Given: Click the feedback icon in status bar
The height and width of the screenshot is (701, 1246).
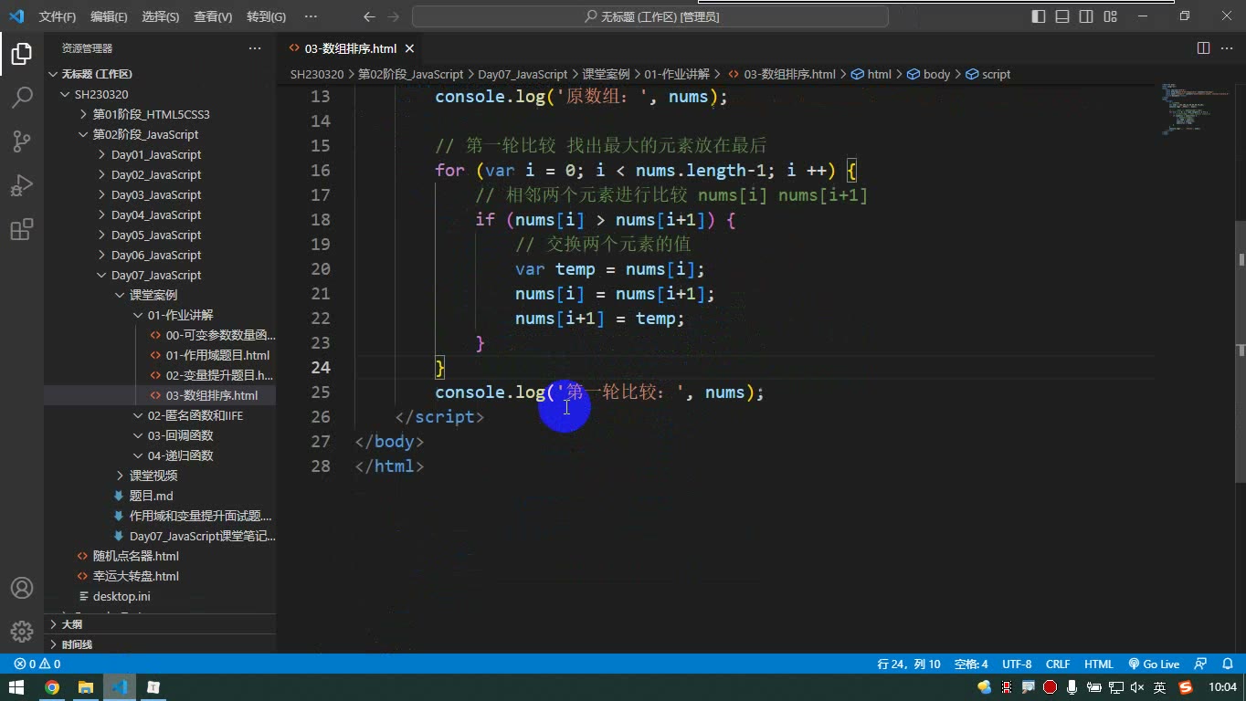Looking at the screenshot, I should point(1200,664).
